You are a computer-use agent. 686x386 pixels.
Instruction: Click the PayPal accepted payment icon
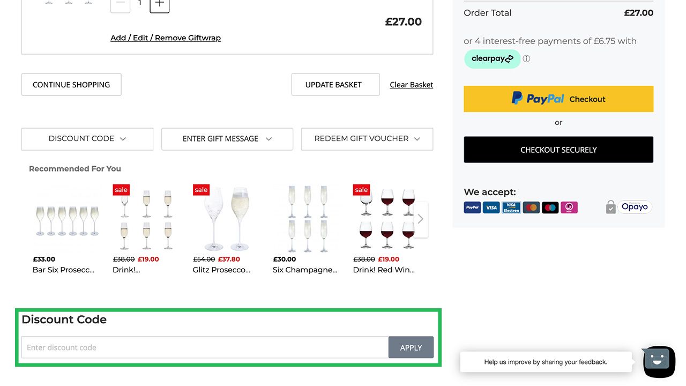click(x=472, y=207)
